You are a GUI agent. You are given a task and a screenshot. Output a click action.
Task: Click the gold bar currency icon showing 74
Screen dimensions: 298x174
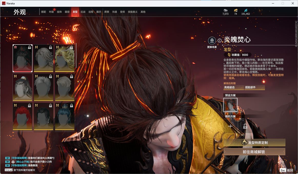[236, 10]
